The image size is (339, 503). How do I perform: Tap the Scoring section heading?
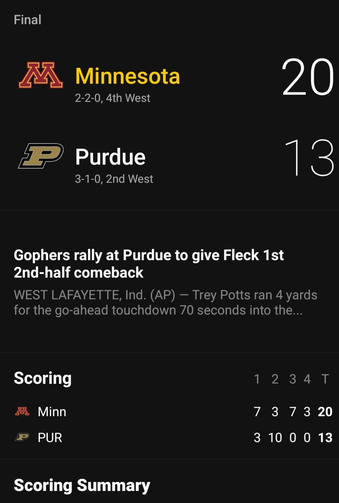[42, 378]
